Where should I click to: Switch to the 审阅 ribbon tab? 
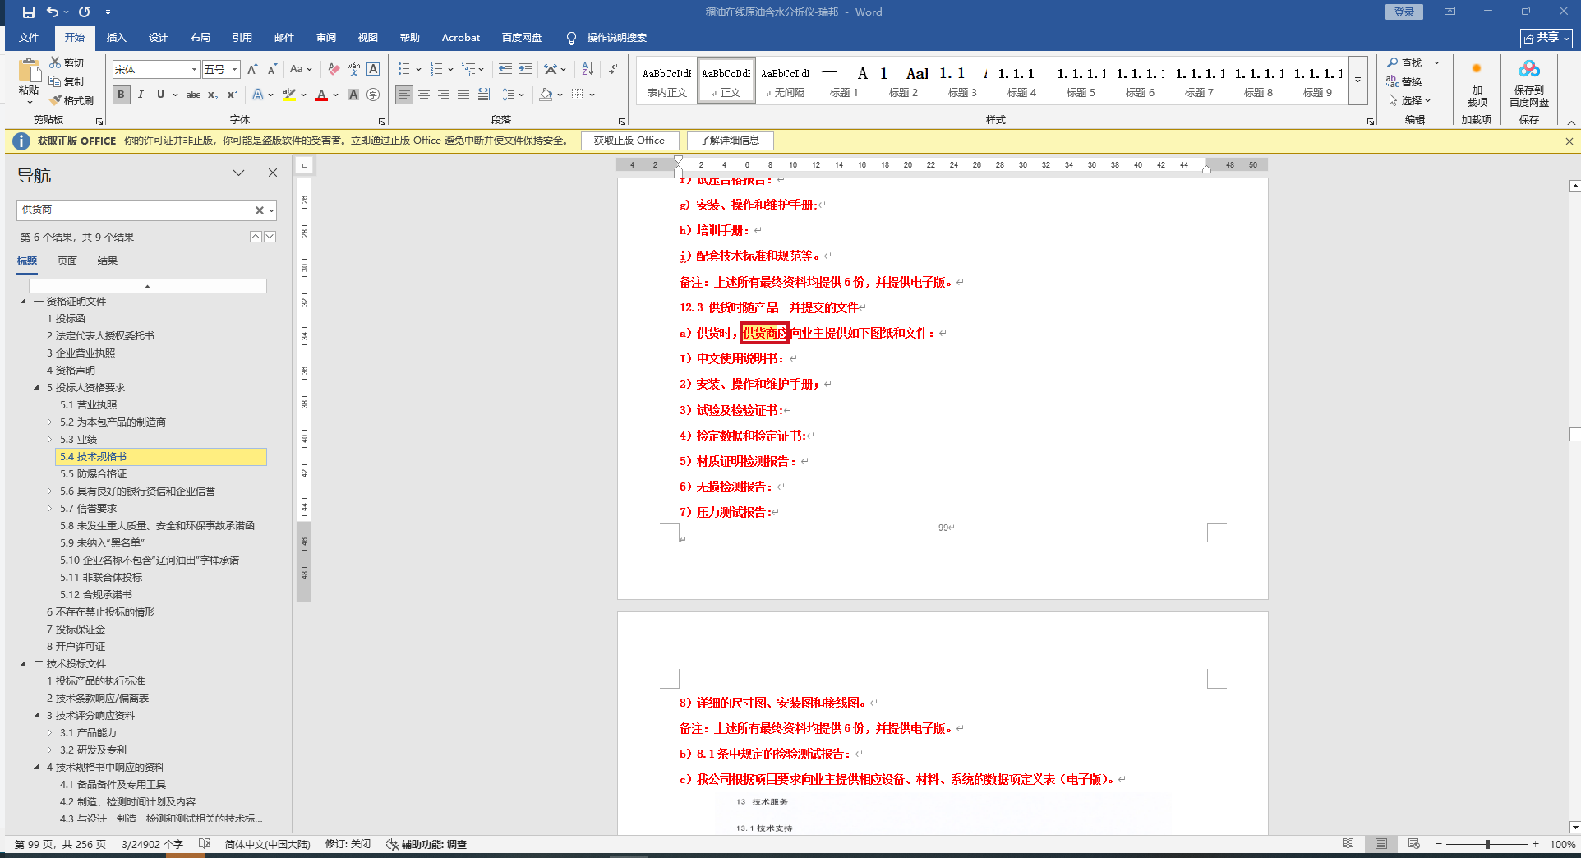point(325,38)
